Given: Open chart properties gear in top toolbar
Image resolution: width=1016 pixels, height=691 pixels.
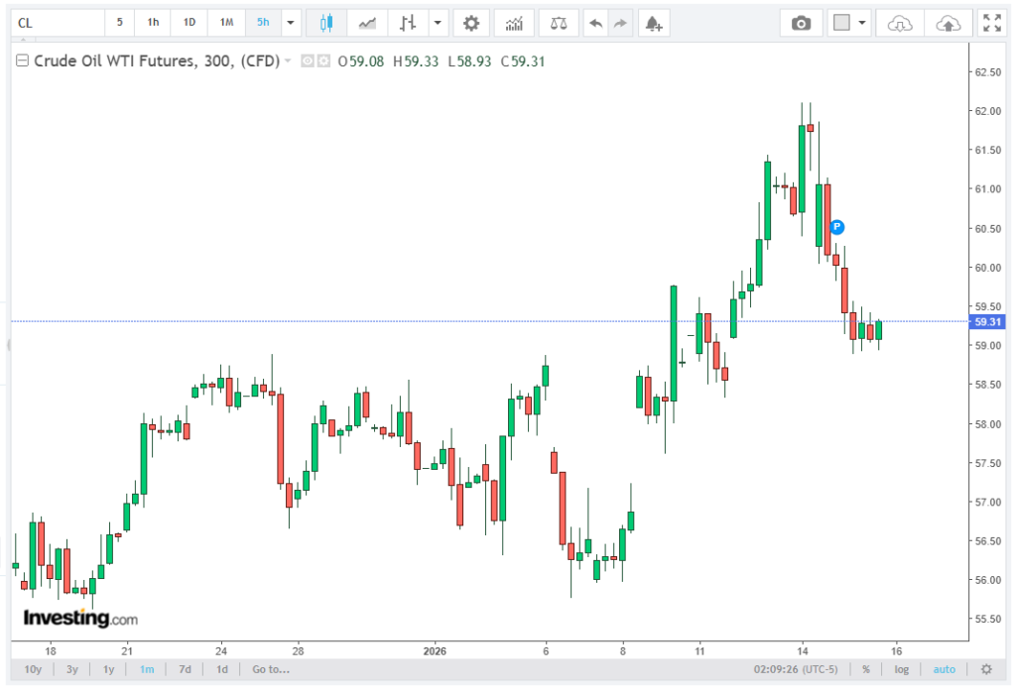Looking at the screenshot, I should (x=471, y=23).
